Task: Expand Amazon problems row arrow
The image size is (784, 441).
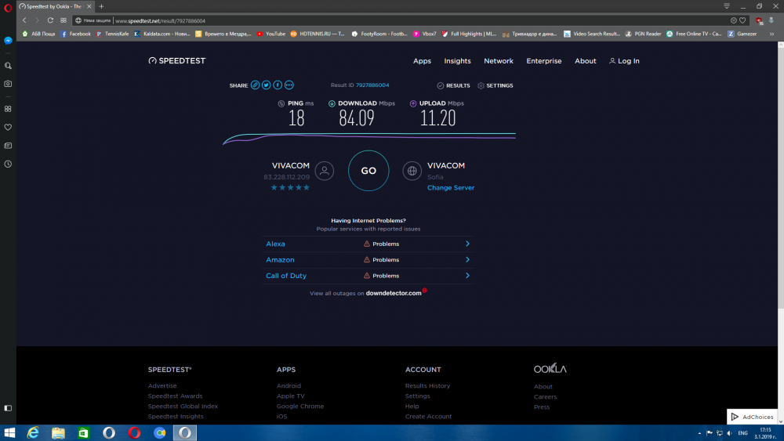Action: click(x=467, y=260)
